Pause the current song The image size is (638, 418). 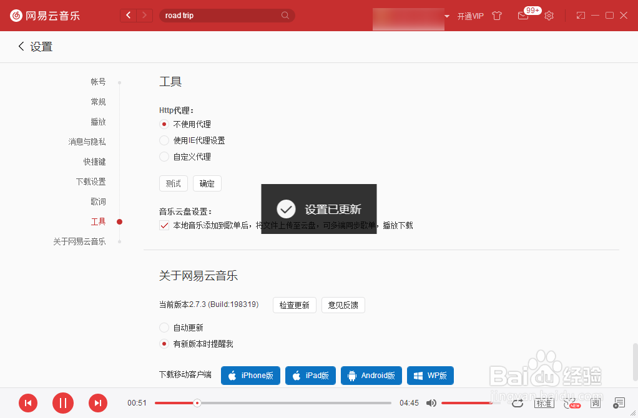tap(63, 403)
